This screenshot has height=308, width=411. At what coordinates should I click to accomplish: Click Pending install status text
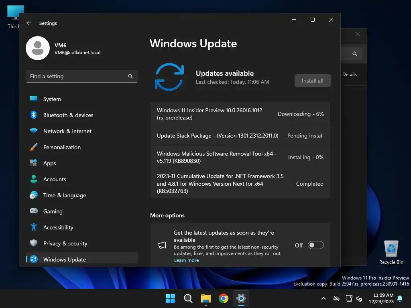[x=305, y=136]
